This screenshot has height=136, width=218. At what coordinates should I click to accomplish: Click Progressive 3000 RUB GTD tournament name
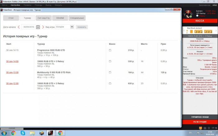pyautogui.click(x=51, y=50)
